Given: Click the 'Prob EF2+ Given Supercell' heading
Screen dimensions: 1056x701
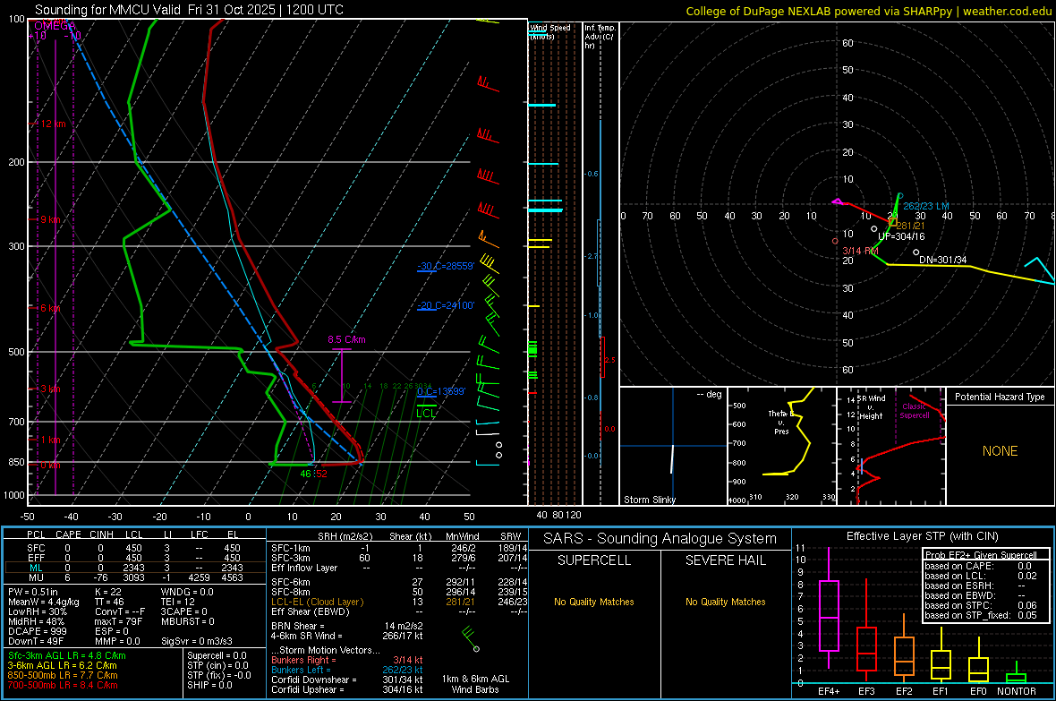Looking at the screenshot, I should (981, 555).
